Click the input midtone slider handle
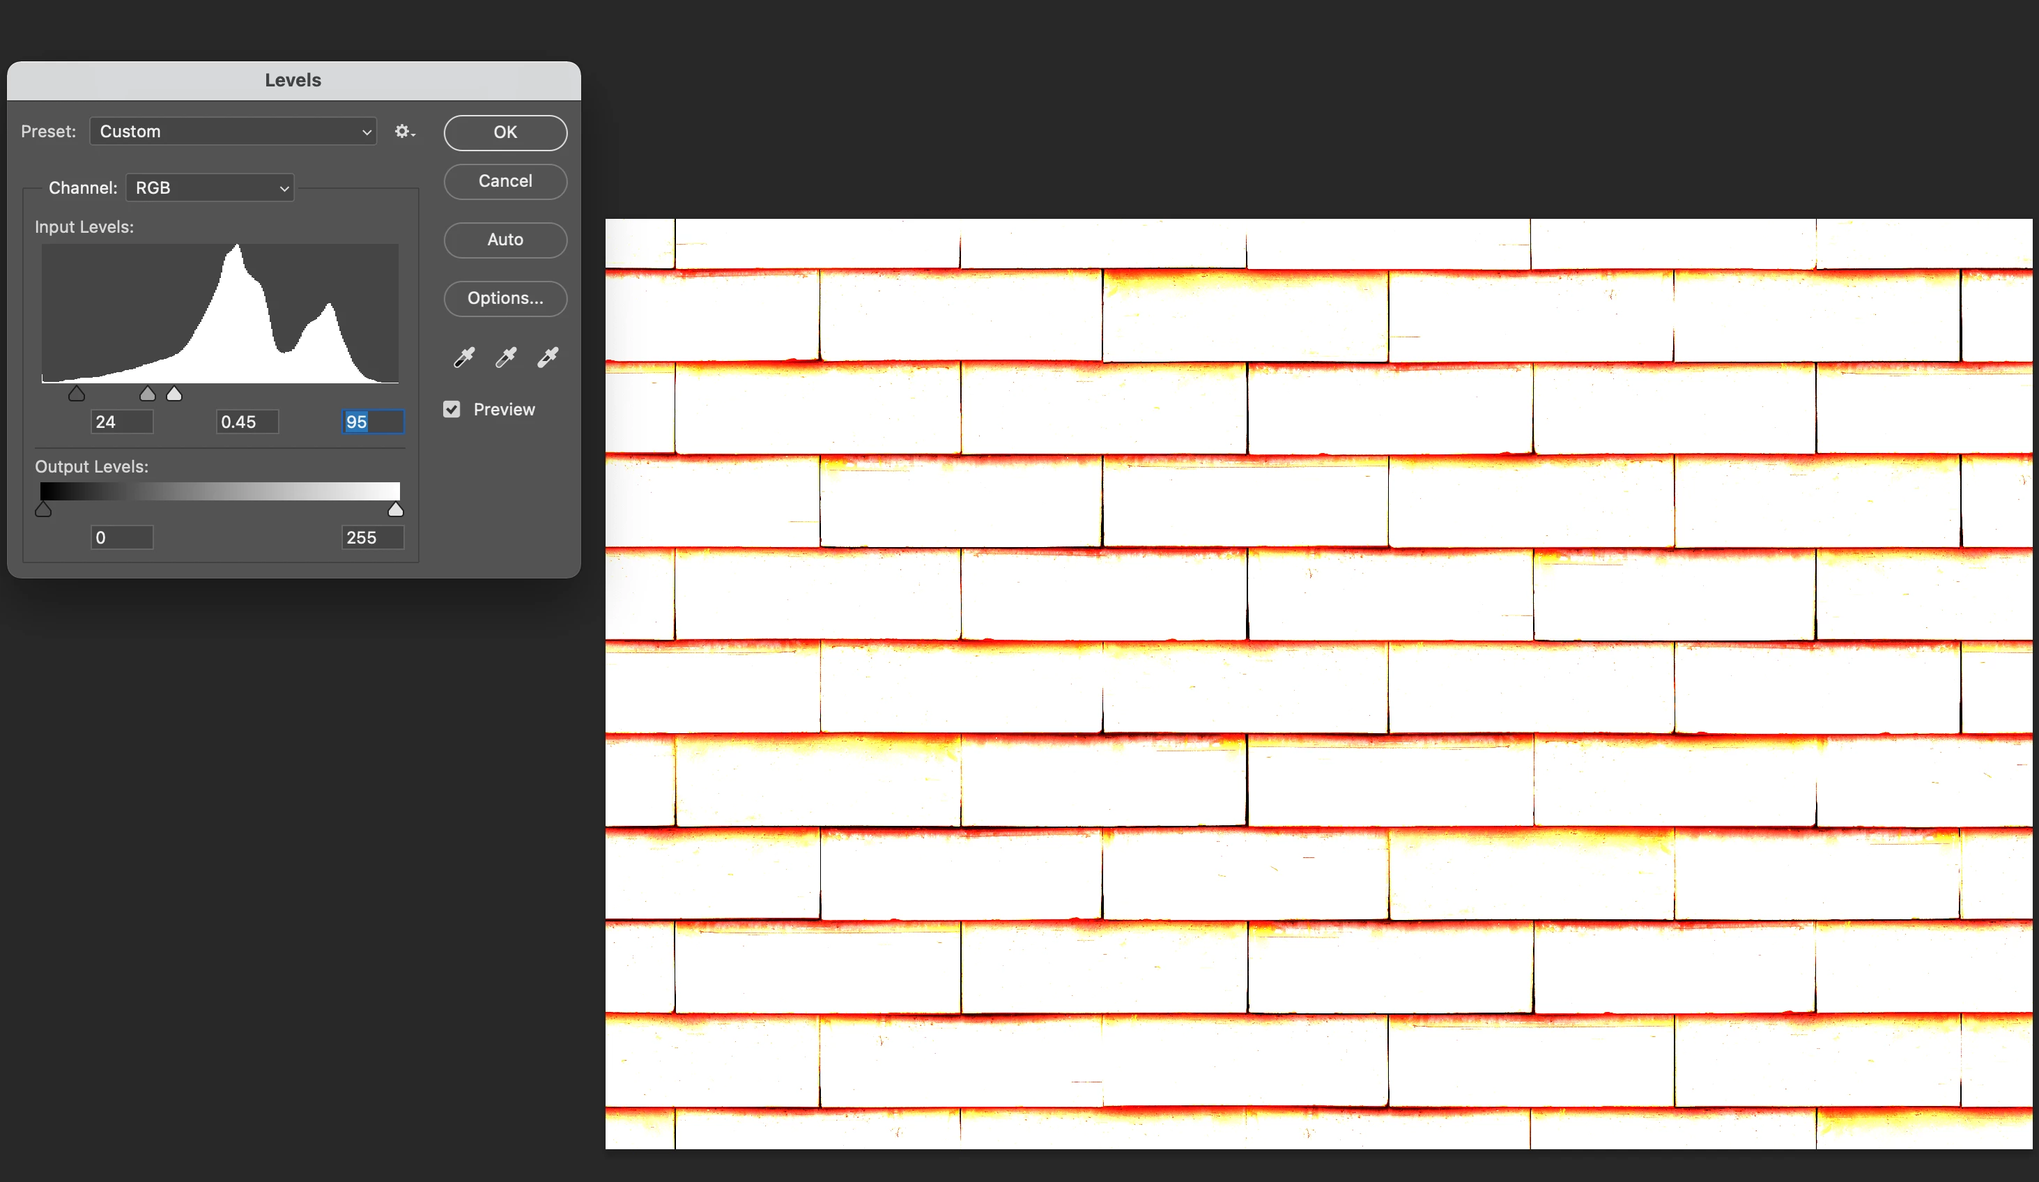The height and width of the screenshot is (1182, 2039). [147, 394]
